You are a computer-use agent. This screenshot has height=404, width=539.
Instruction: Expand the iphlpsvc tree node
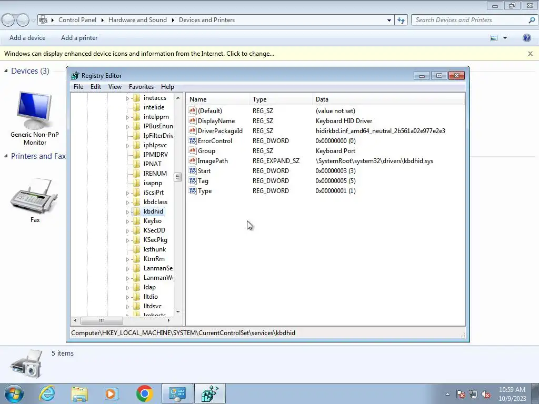[127, 146]
